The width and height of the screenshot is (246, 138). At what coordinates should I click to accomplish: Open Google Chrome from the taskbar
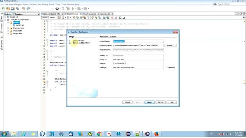99,134
